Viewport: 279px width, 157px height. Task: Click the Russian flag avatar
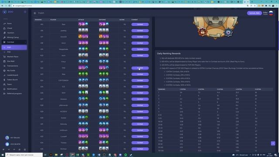[271, 13]
